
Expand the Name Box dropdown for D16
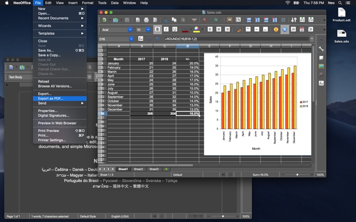pyautogui.click(x=131, y=39)
